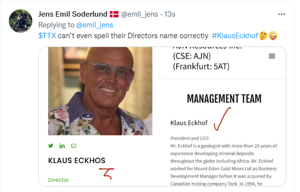The image size is (300, 192).
Task: Click the KLAUS ECKHOS name heading
Action: 77,161
